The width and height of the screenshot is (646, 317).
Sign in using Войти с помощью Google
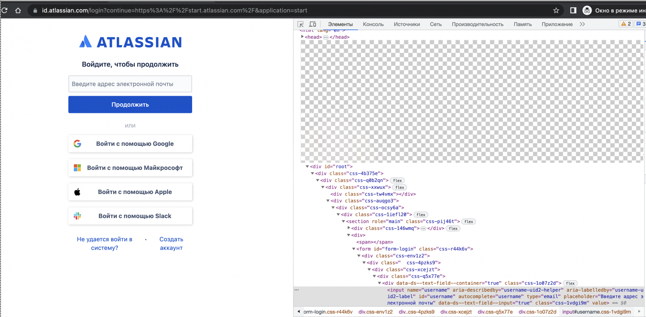(x=130, y=144)
